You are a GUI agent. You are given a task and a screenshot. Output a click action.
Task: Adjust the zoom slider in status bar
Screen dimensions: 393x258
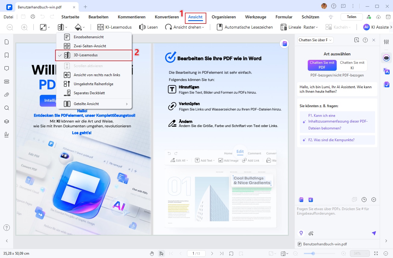point(313,253)
